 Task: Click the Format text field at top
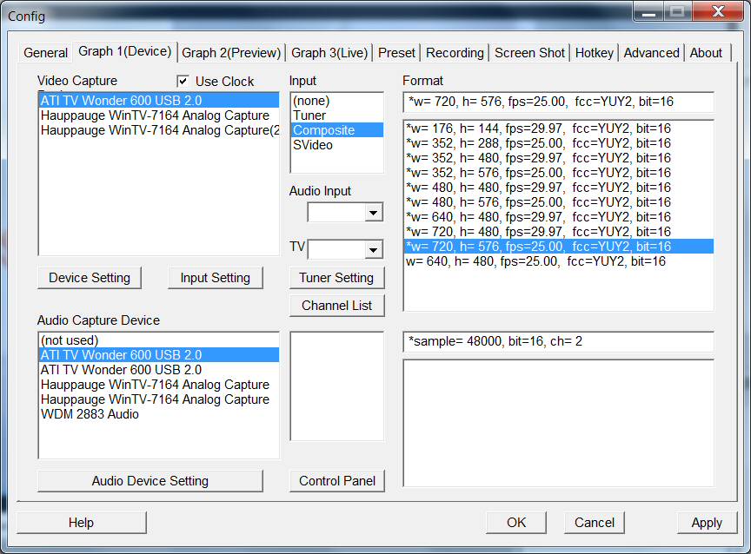(558, 102)
